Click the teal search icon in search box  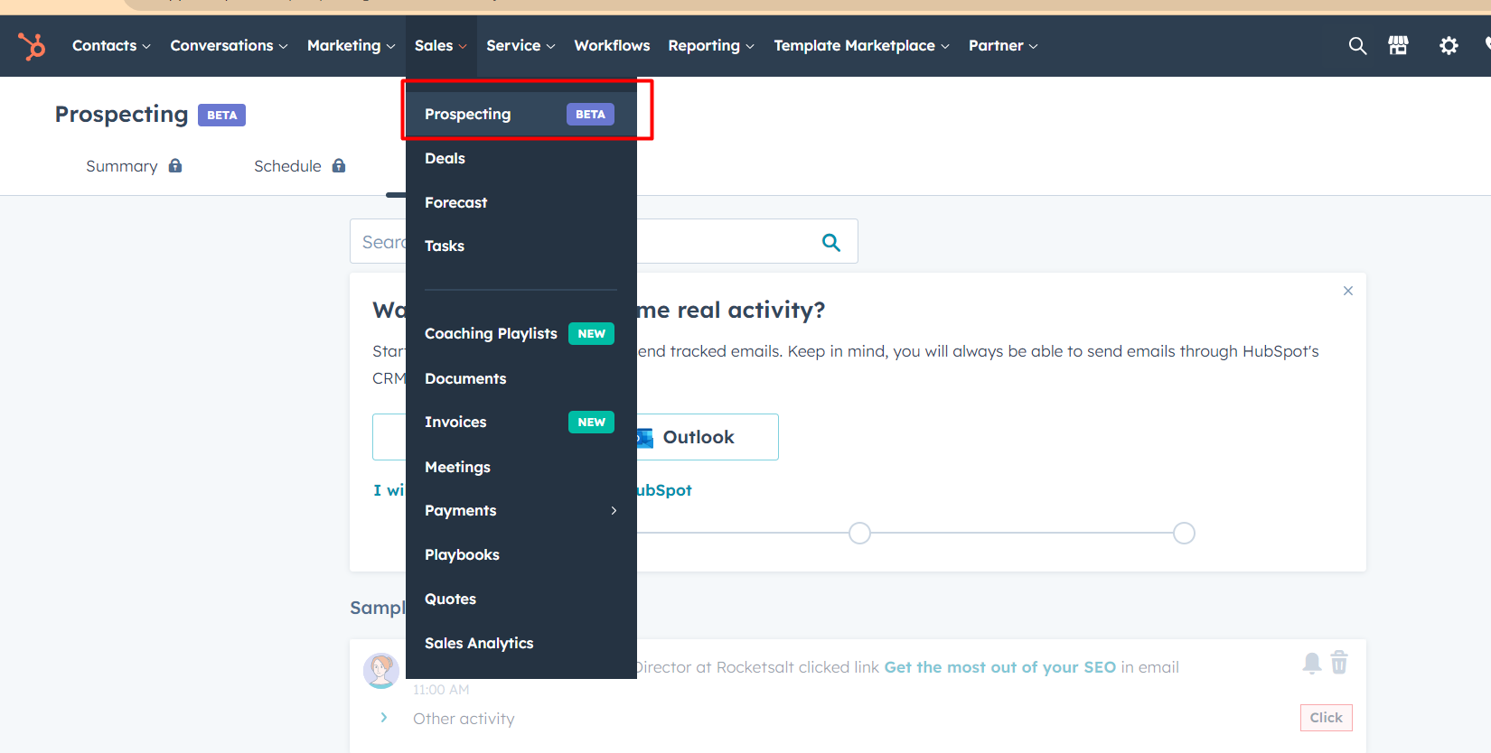click(831, 242)
